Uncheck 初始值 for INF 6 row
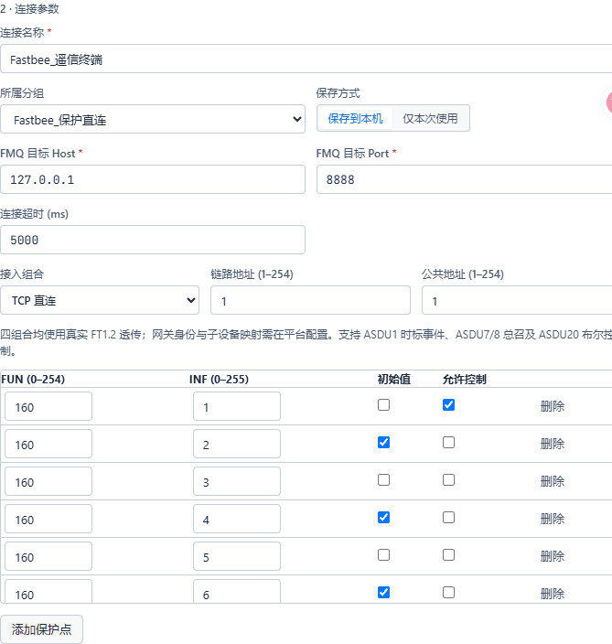 point(383,592)
